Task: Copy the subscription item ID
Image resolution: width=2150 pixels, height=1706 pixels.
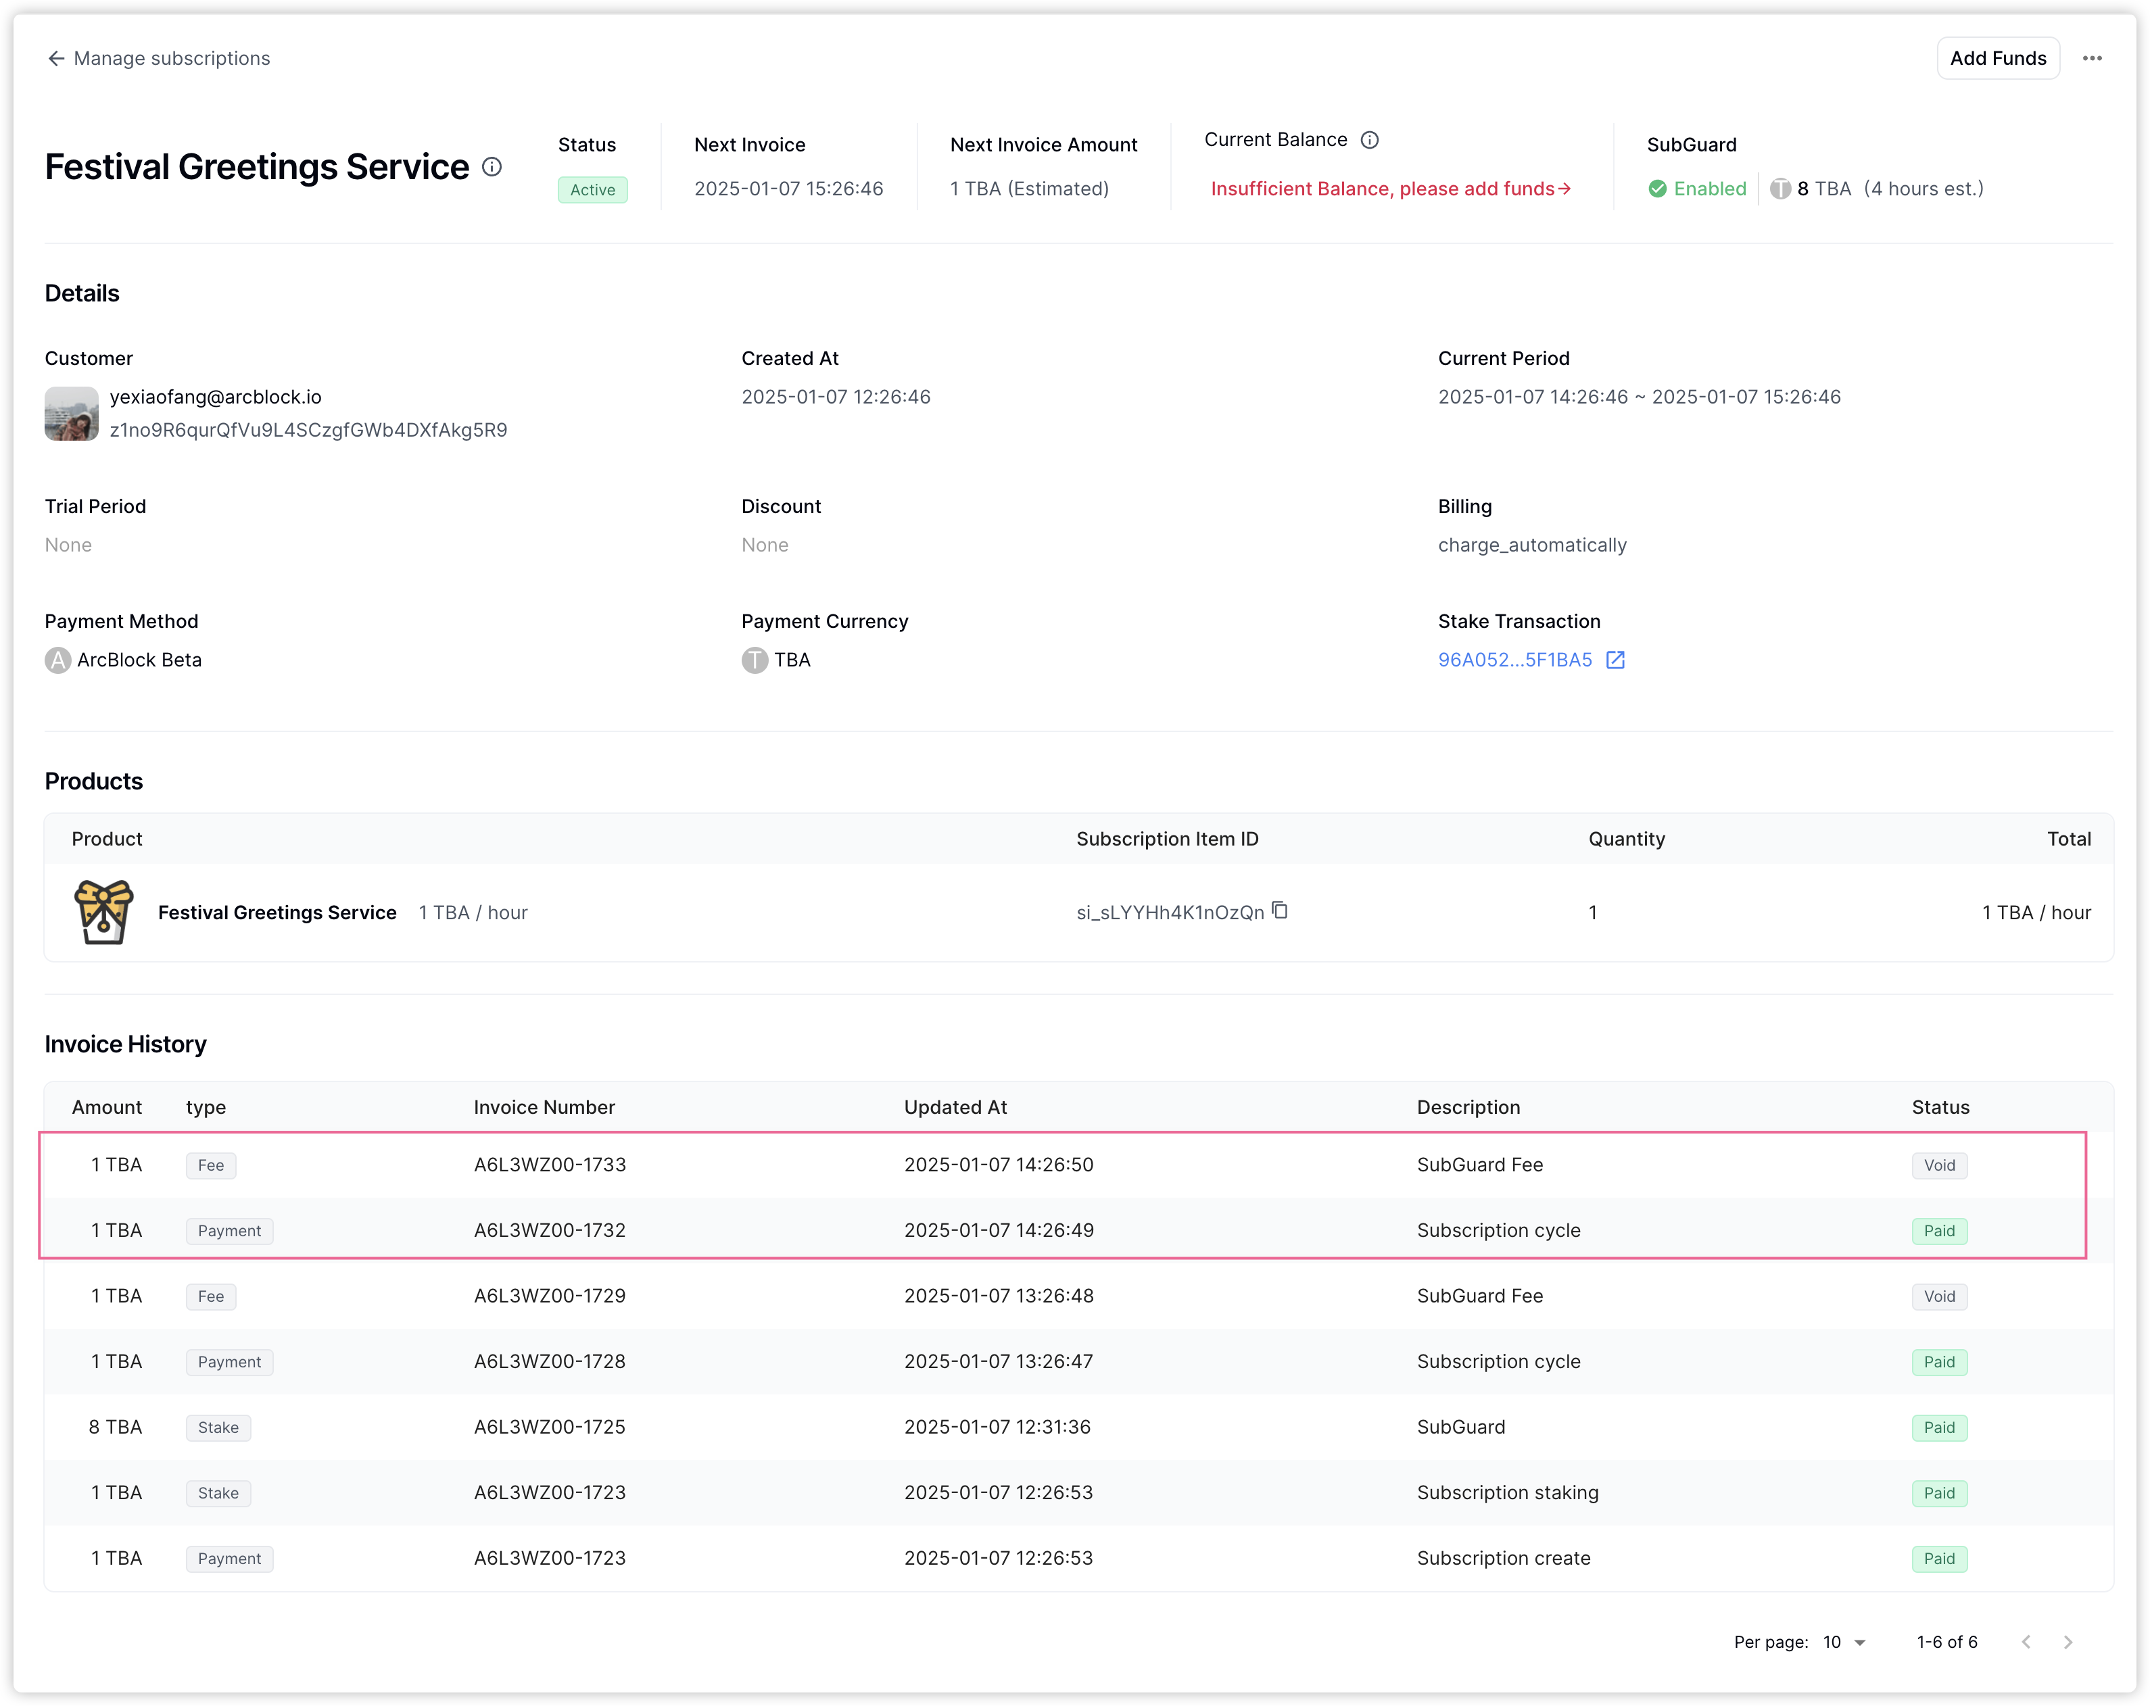Action: pos(1281,910)
